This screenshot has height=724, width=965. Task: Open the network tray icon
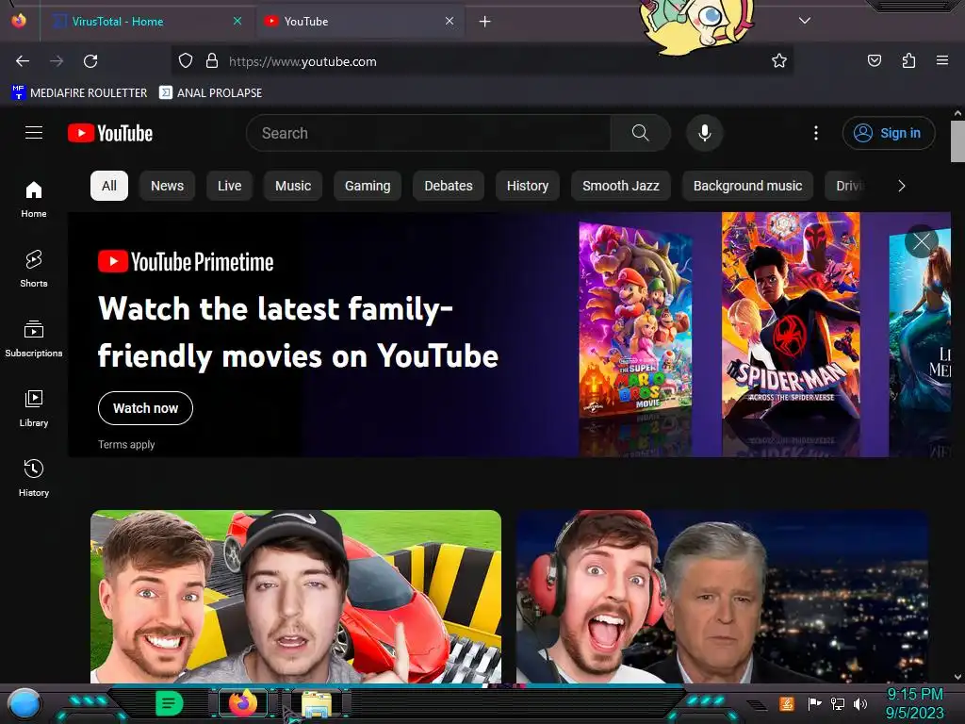(x=838, y=703)
